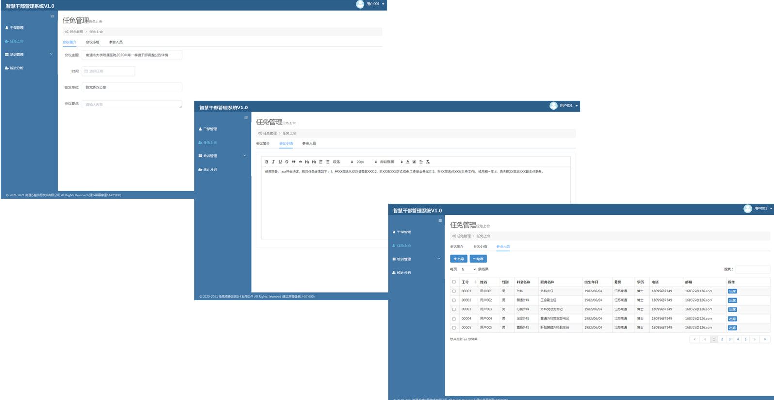Apply the H1 heading format
774x400 pixels.
click(x=307, y=162)
